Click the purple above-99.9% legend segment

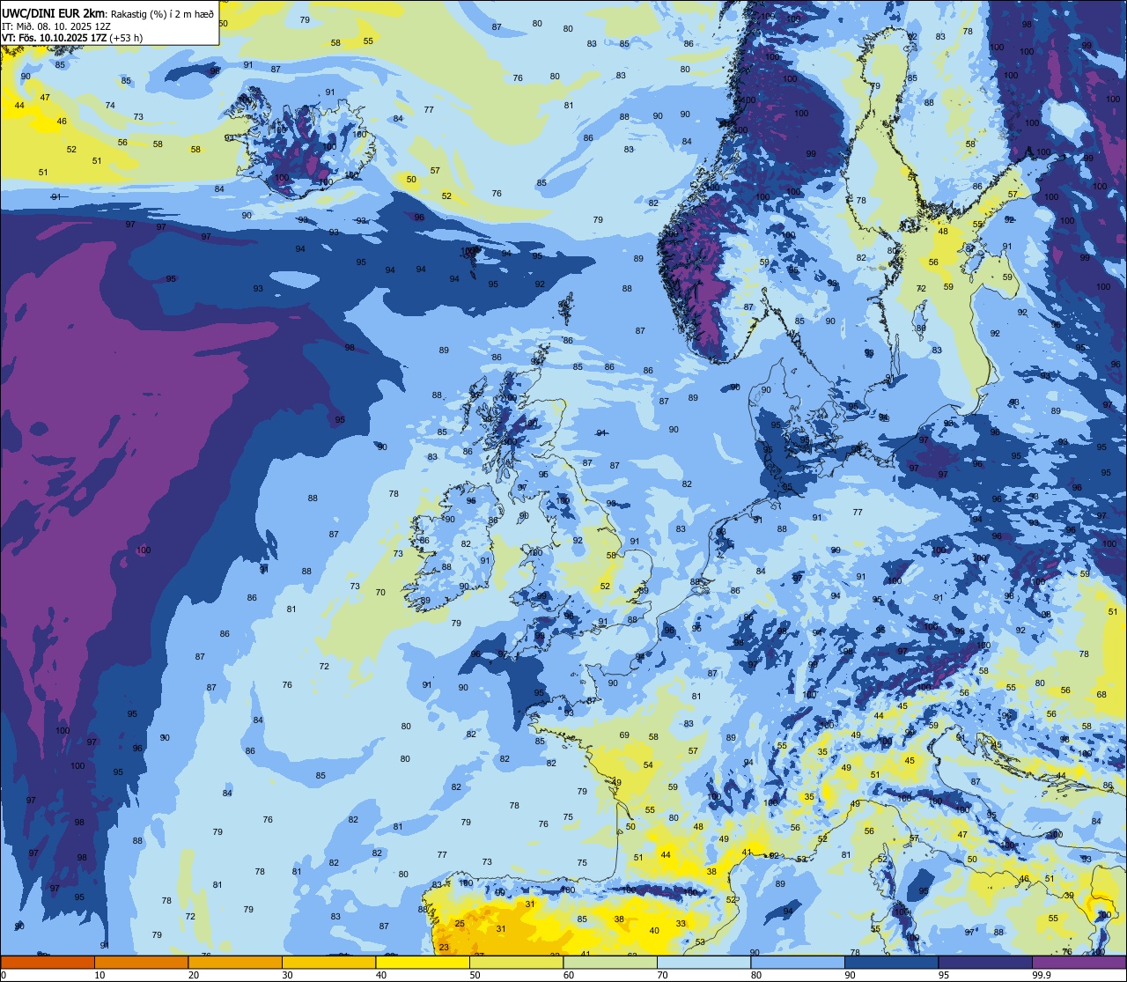[1079, 963]
